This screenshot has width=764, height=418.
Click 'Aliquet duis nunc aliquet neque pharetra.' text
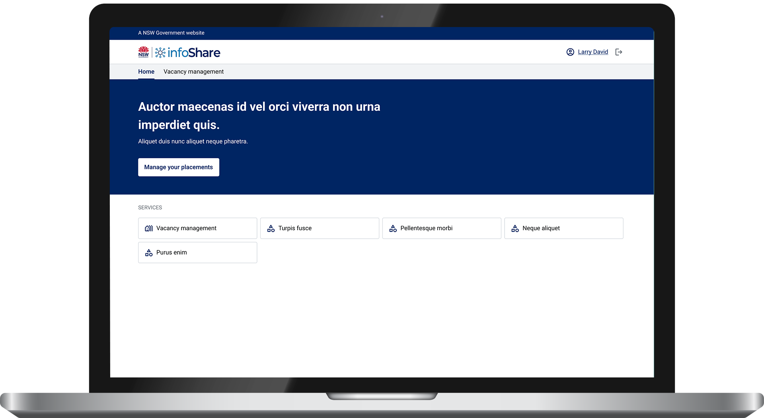[193, 142]
